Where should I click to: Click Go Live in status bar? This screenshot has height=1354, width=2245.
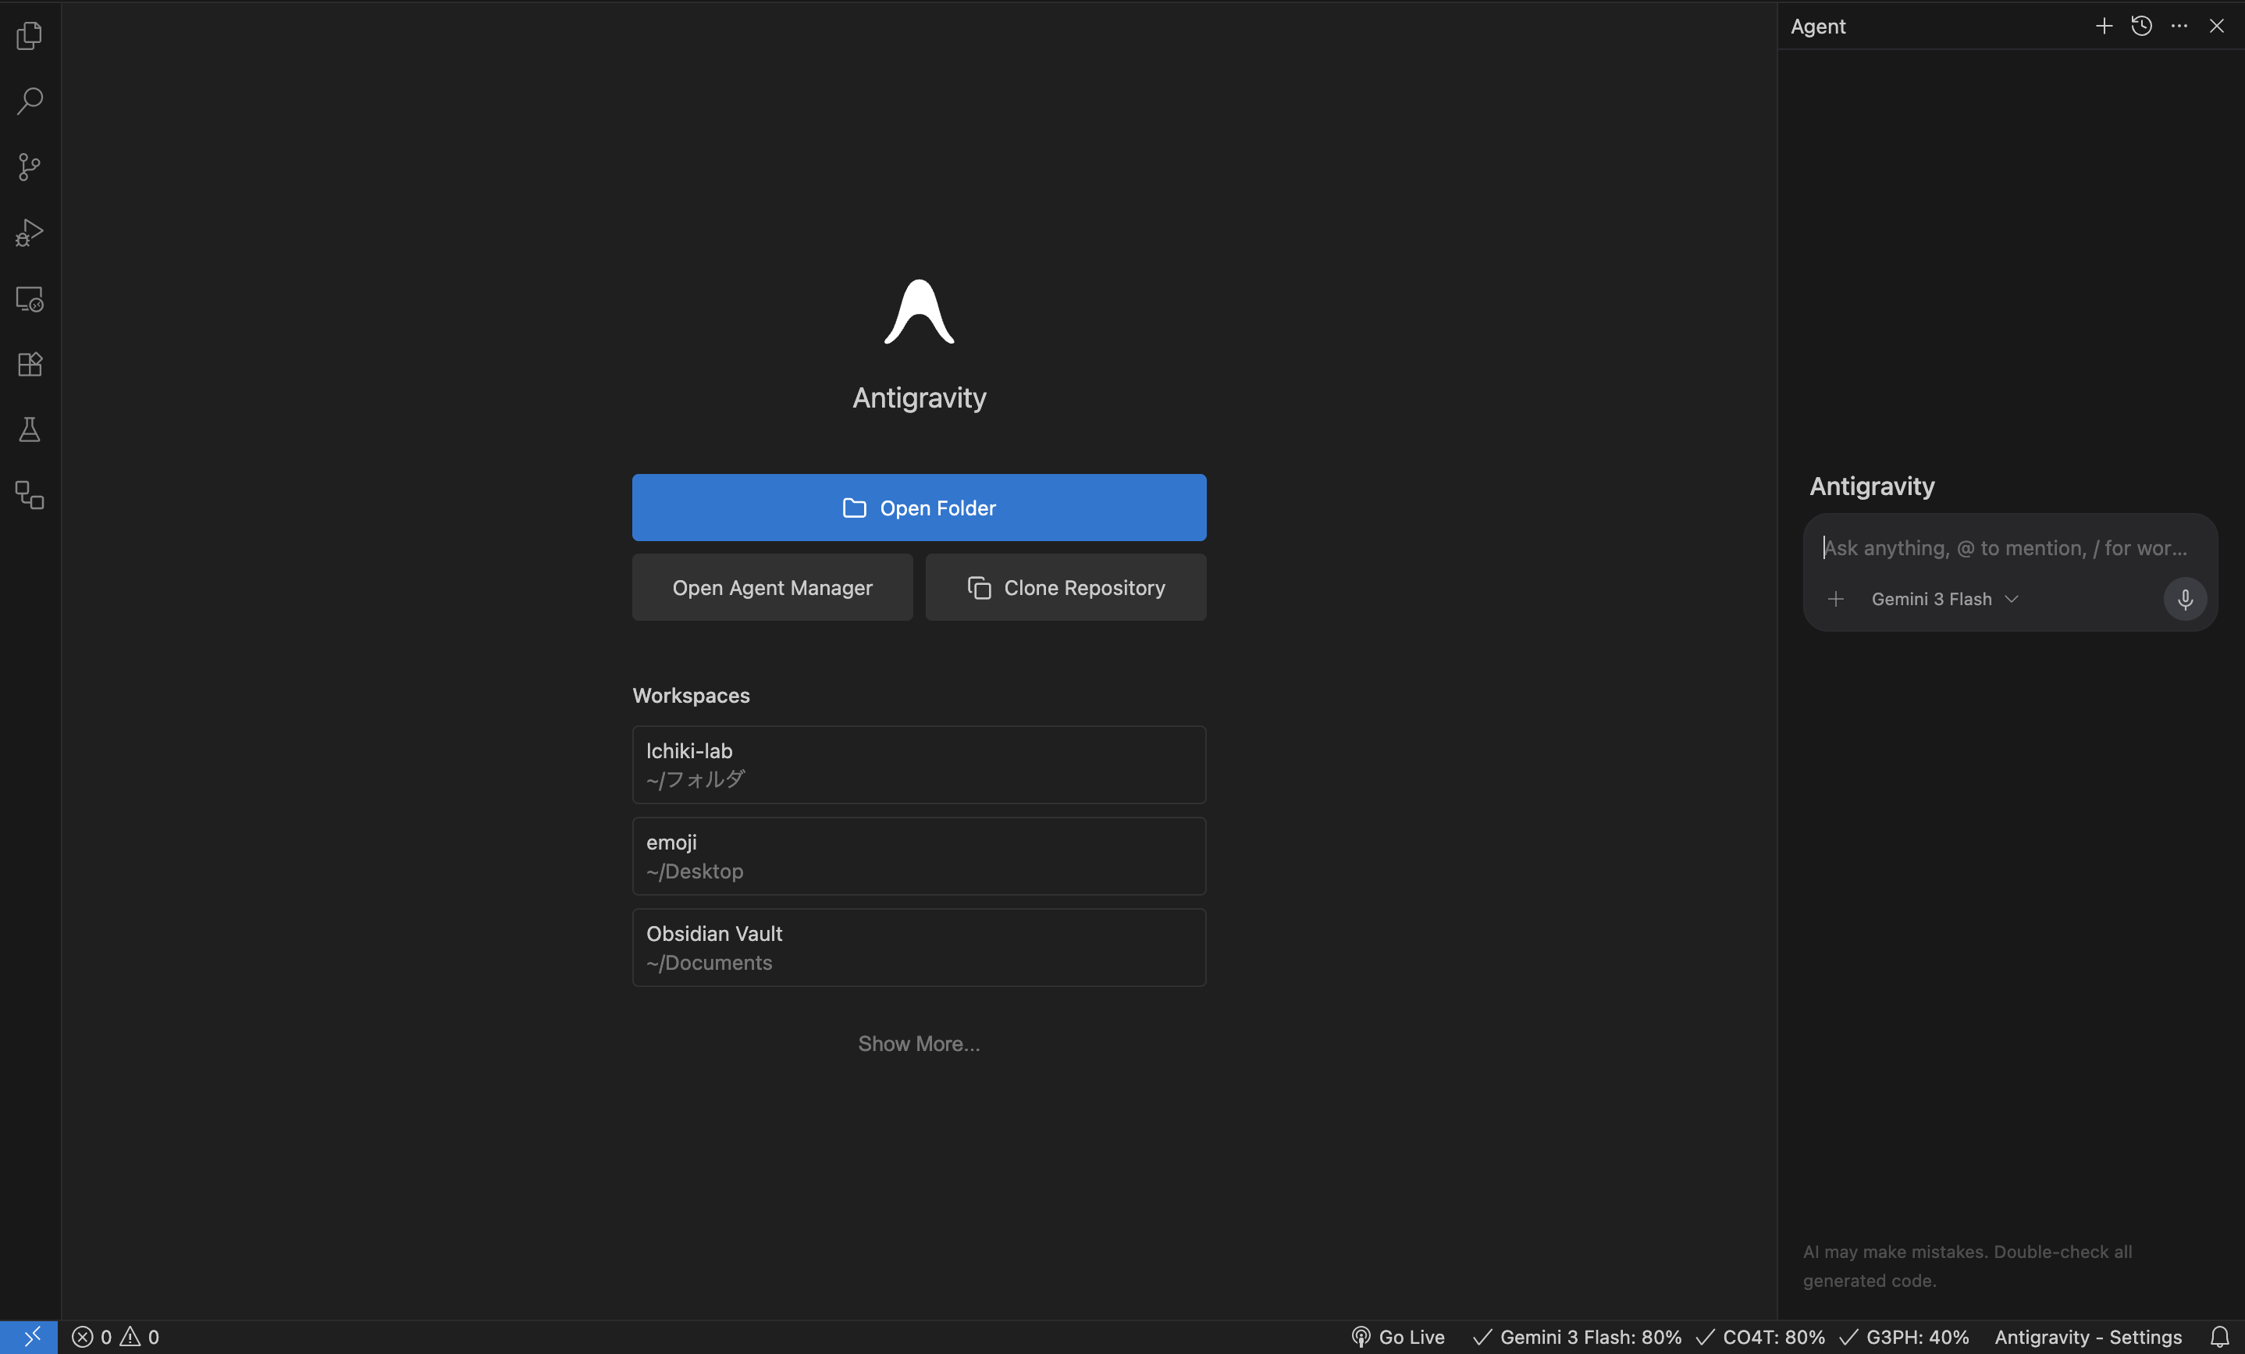(x=1397, y=1337)
